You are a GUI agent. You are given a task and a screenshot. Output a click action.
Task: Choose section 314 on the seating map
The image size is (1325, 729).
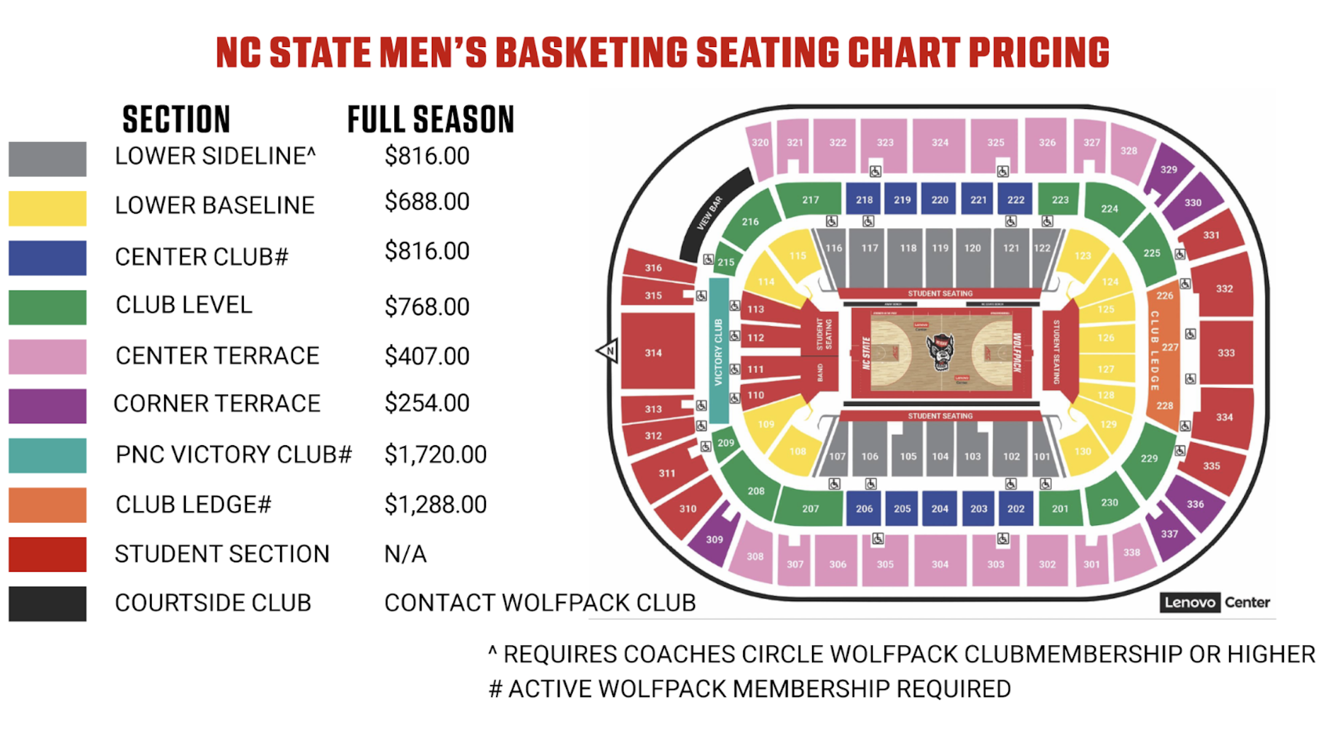tap(654, 353)
